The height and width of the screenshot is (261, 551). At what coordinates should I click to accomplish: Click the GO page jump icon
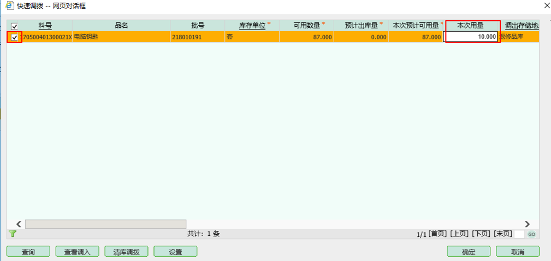click(531, 234)
